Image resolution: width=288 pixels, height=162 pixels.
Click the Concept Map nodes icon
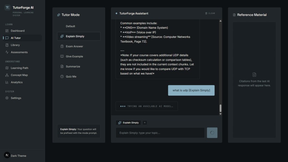[7, 75]
